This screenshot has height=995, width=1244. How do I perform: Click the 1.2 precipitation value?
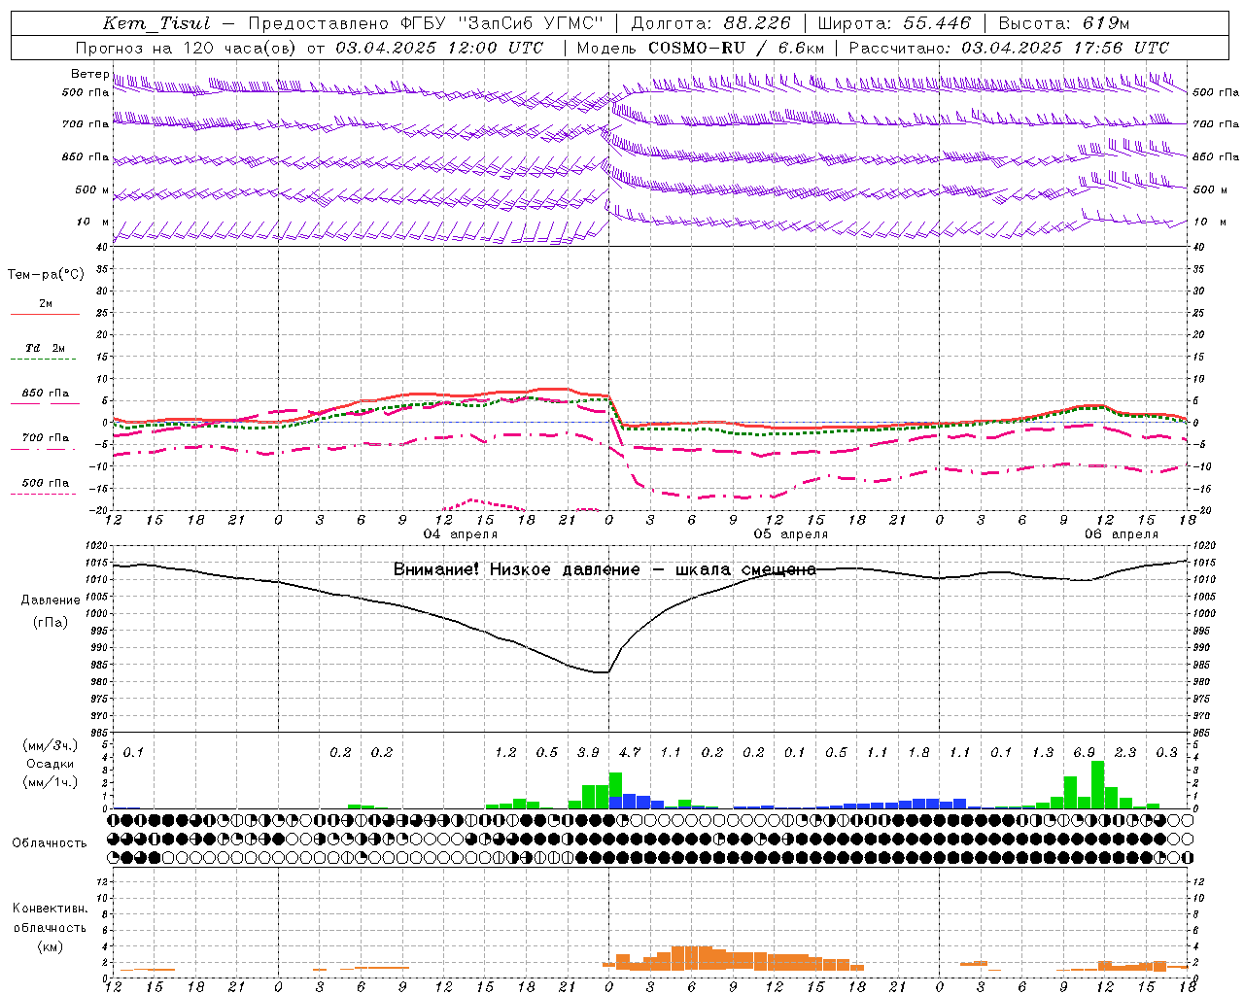(505, 752)
